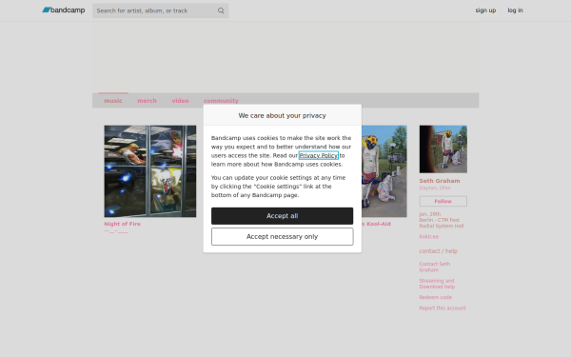Image resolution: width=571 pixels, height=357 pixels.
Task: Click Contact Seth Graham link
Action: pyautogui.click(x=435, y=267)
